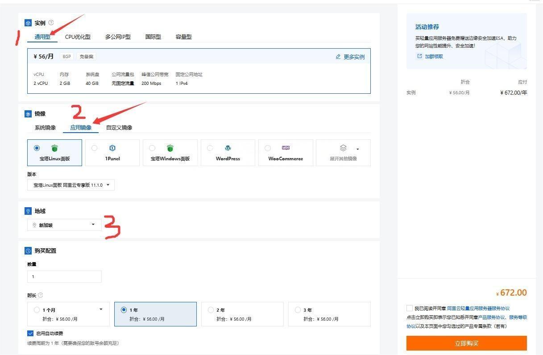This screenshot has width=543, height=355.
Task: Select the 2年 duration radio button
Action: point(211,310)
